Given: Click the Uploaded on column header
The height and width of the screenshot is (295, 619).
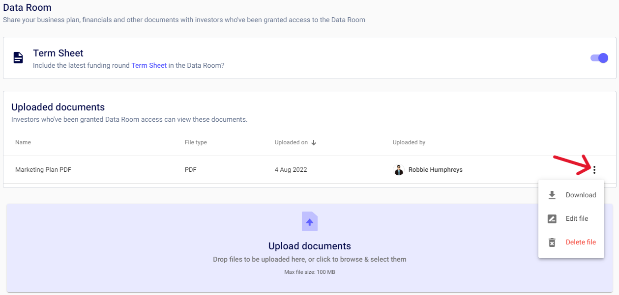Looking at the screenshot, I should click(x=291, y=142).
